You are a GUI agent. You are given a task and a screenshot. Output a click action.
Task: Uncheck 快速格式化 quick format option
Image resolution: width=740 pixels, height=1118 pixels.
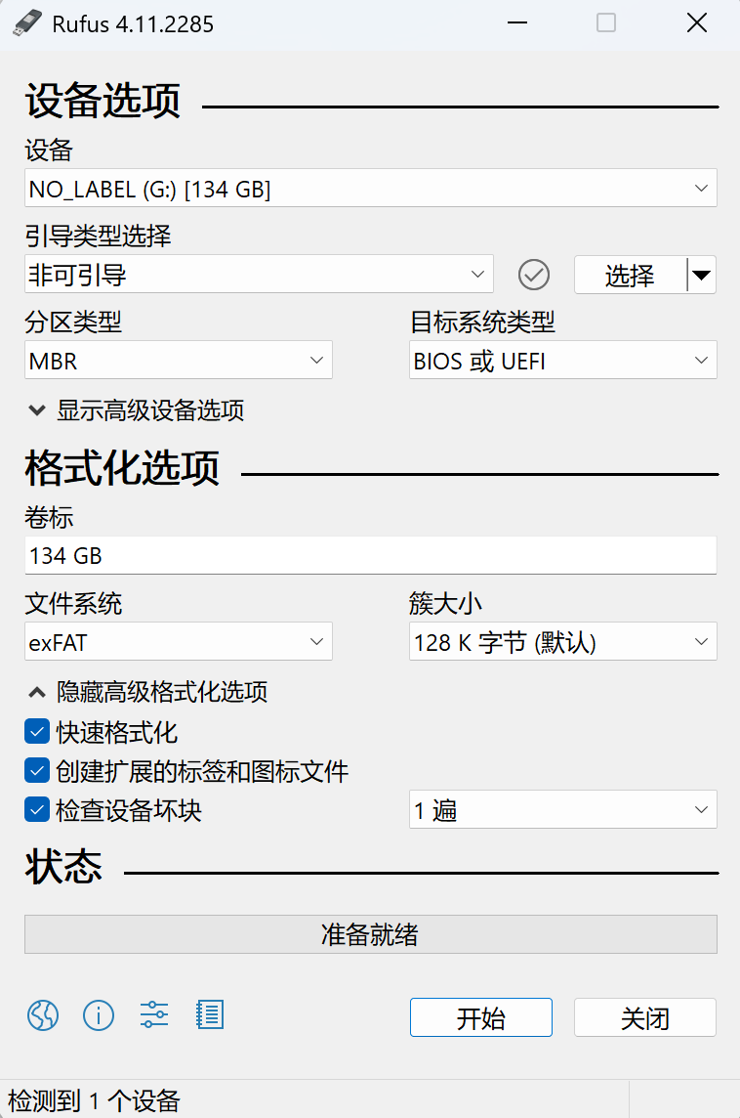point(37,732)
